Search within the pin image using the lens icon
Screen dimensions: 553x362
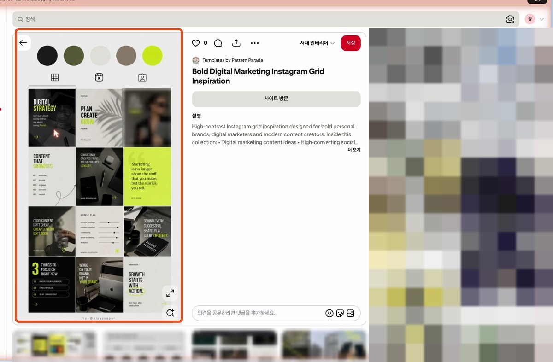click(170, 313)
